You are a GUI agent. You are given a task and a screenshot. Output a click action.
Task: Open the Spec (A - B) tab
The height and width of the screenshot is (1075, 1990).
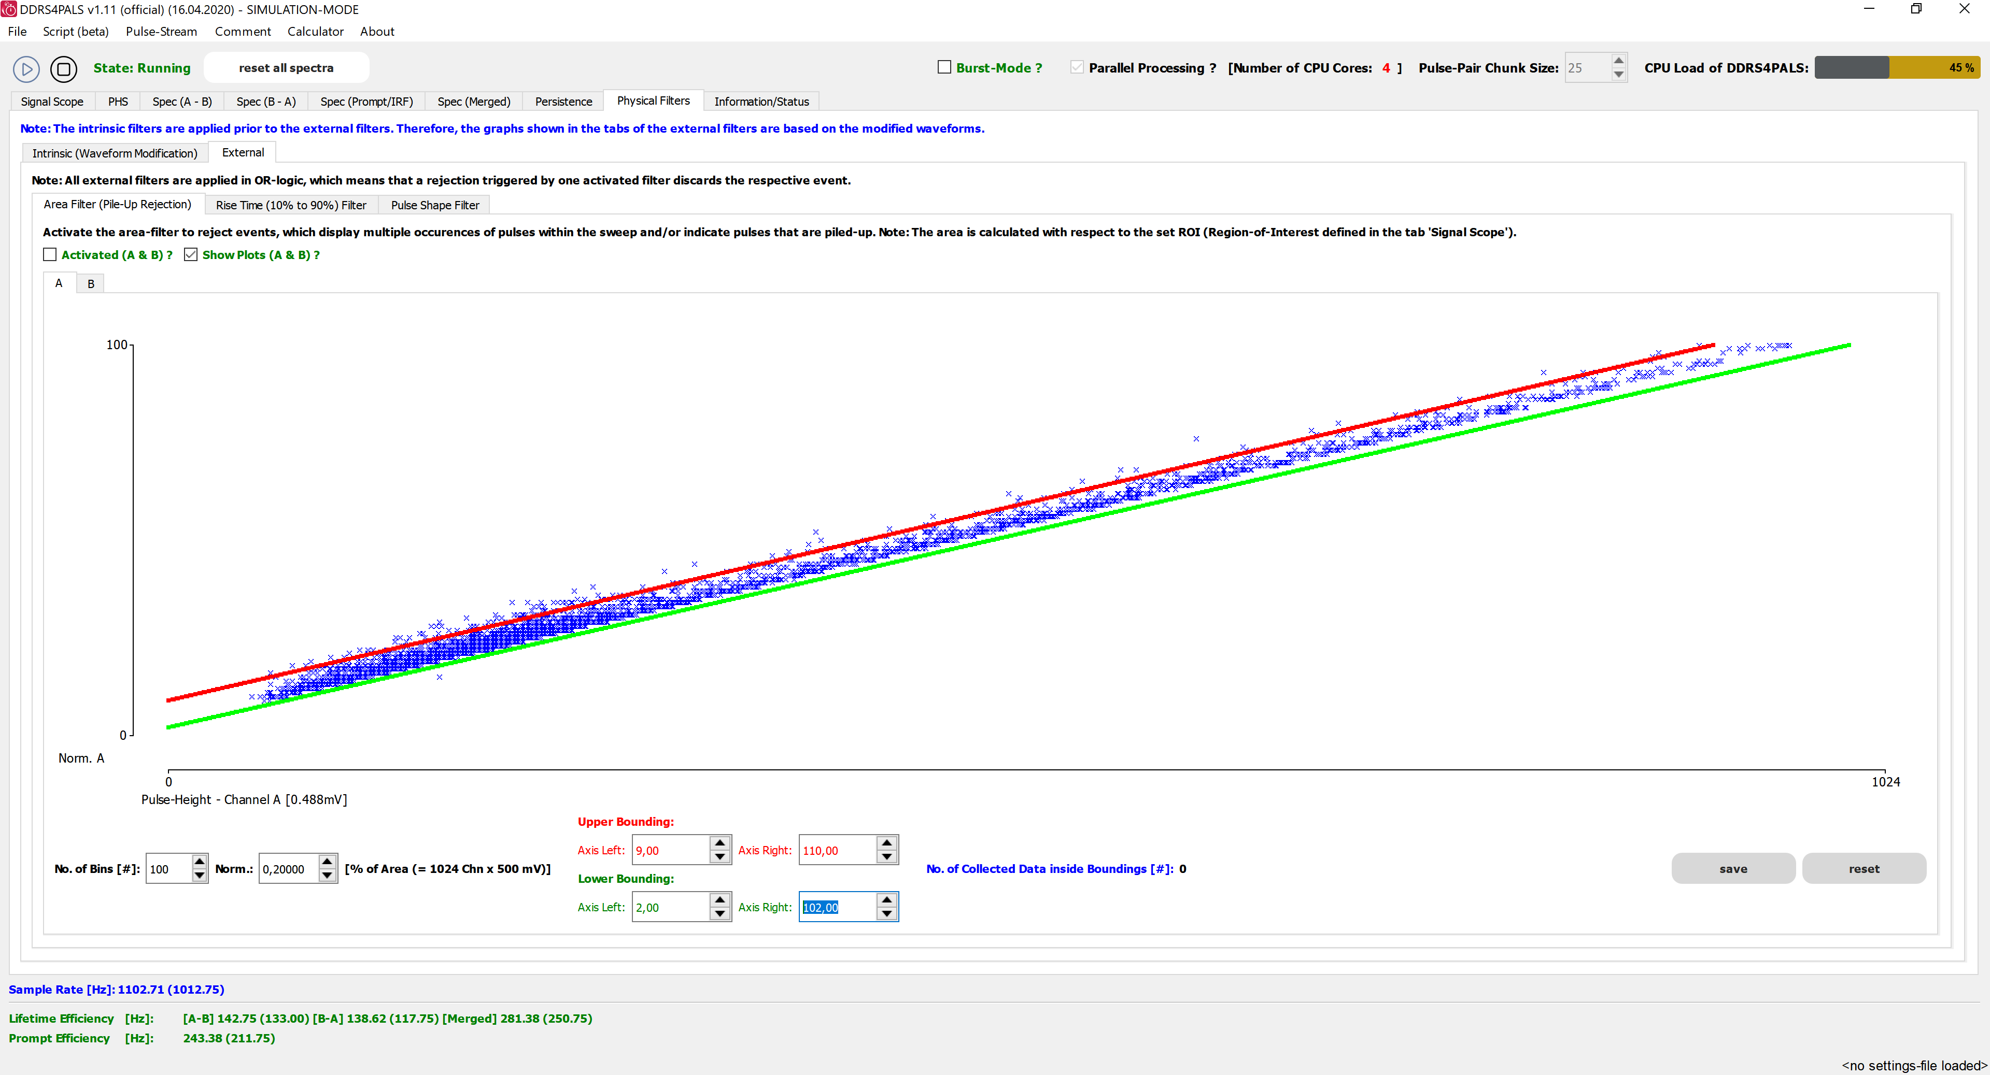pyautogui.click(x=182, y=101)
